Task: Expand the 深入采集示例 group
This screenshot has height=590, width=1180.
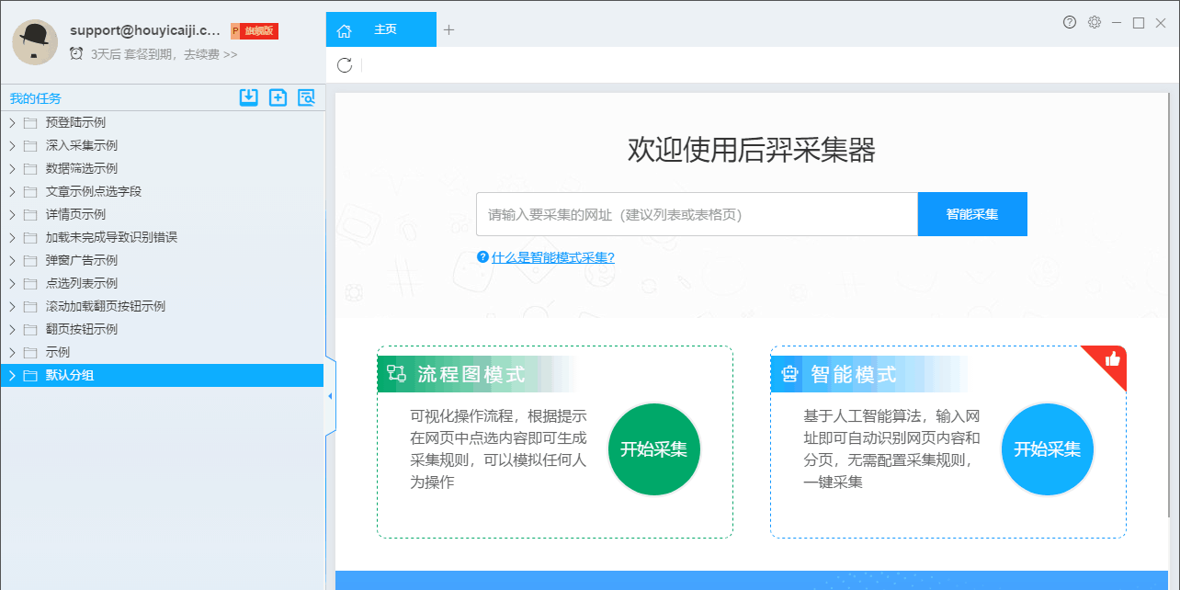Action: tap(12, 145)
